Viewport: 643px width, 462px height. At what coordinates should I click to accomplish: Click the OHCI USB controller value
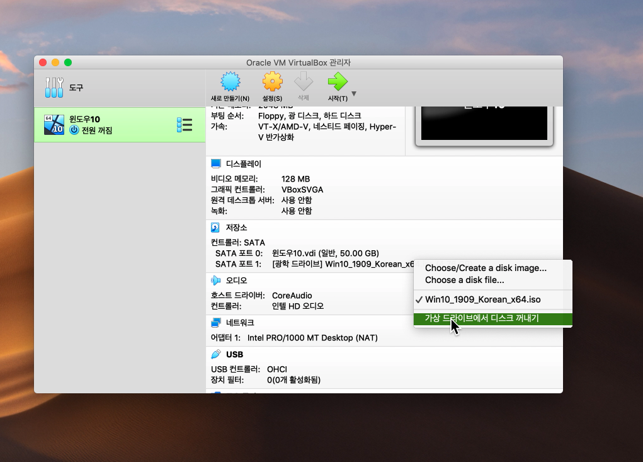pos(277,369)
